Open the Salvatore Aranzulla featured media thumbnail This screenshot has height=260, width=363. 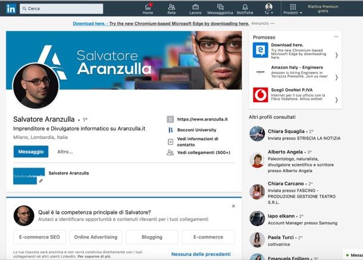[29, 176]
